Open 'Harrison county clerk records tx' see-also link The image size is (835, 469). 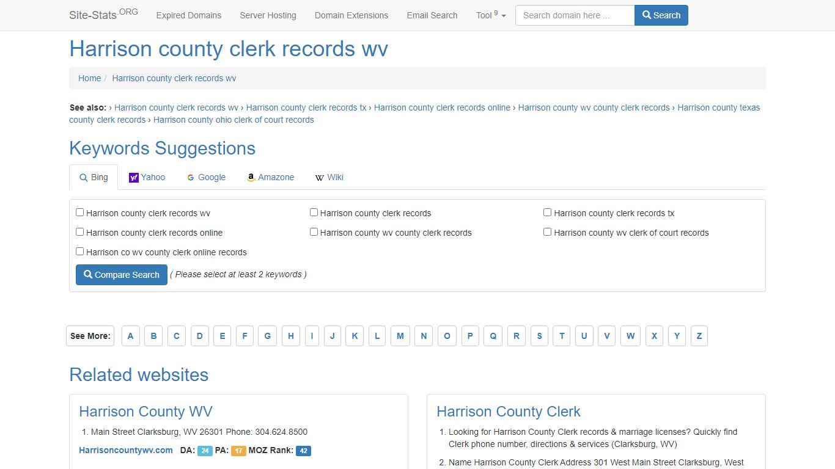(306, 107)
